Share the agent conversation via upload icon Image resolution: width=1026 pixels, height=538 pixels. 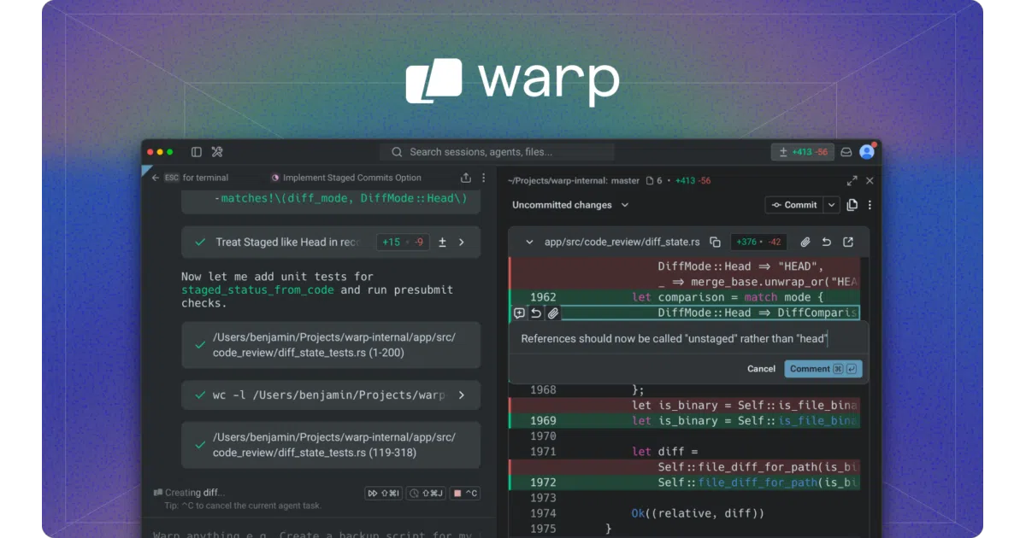(x=466, y=178)
